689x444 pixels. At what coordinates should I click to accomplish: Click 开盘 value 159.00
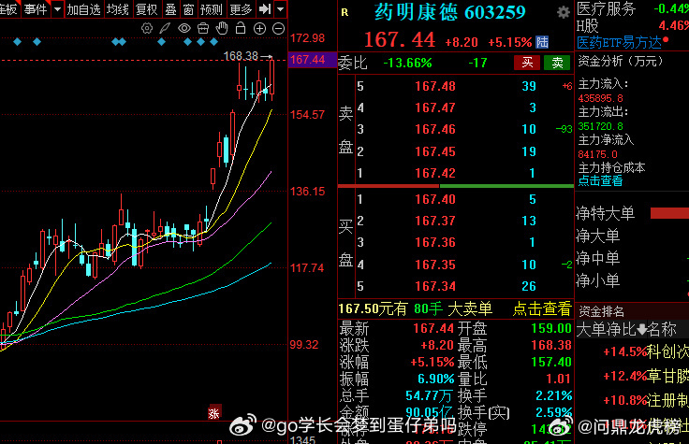tap(551, 329)
